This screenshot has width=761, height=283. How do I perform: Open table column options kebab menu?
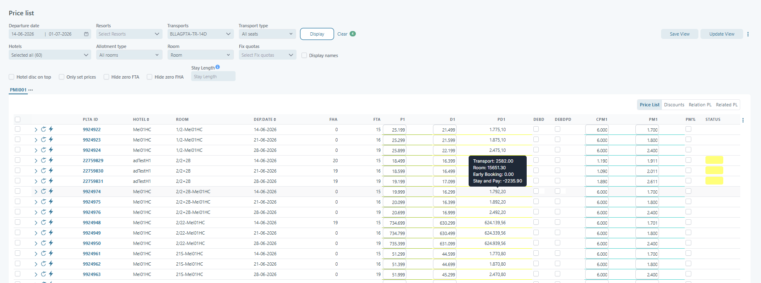[x=743, y=120]
